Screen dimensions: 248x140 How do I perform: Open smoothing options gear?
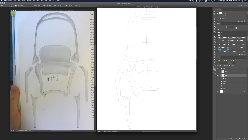pyautogui.click(x=66, y=6)
